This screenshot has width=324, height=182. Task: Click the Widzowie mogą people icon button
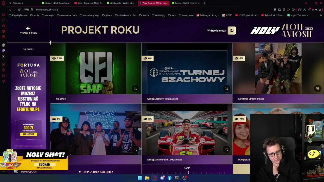[232, 31]
